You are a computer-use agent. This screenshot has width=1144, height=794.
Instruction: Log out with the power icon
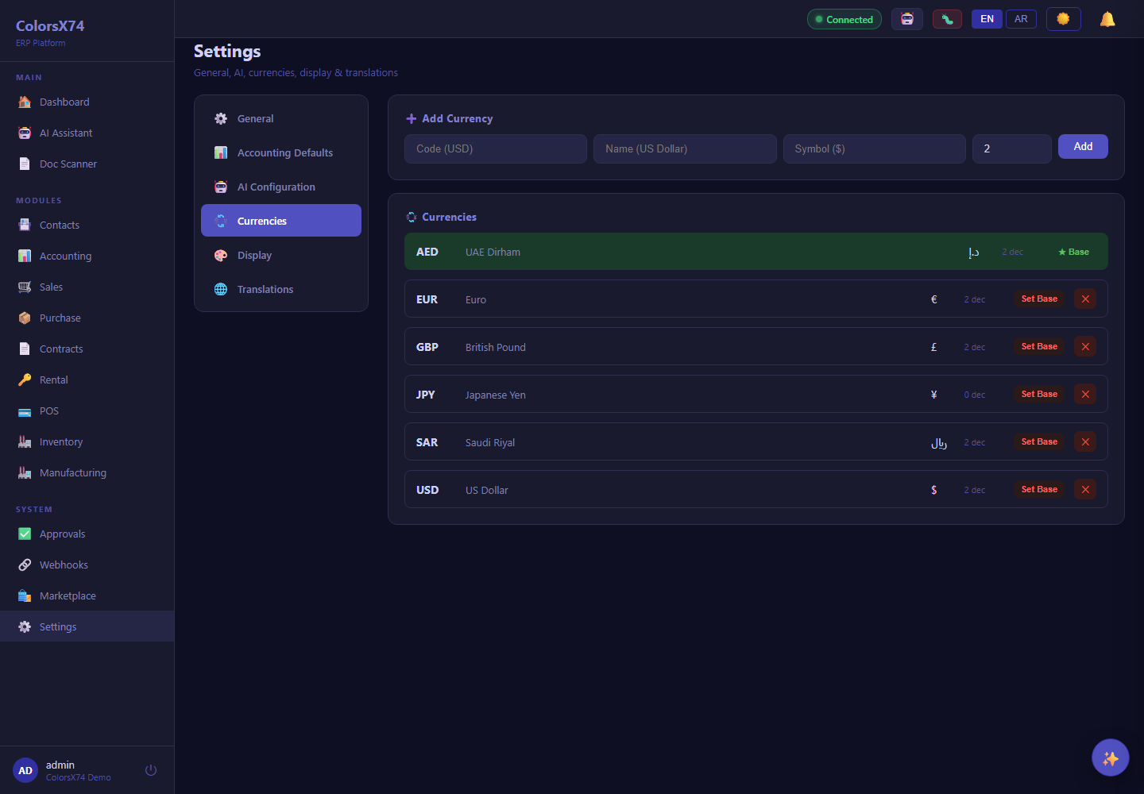click(x=151, y=770)
